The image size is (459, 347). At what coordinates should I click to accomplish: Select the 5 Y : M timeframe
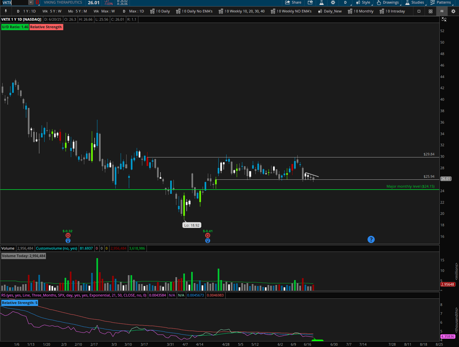[x=78, y=11]
